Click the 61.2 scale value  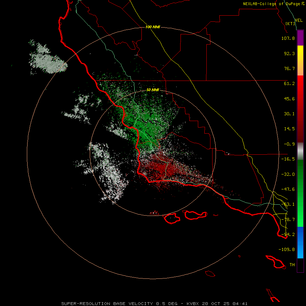click(x=289, y=84)
